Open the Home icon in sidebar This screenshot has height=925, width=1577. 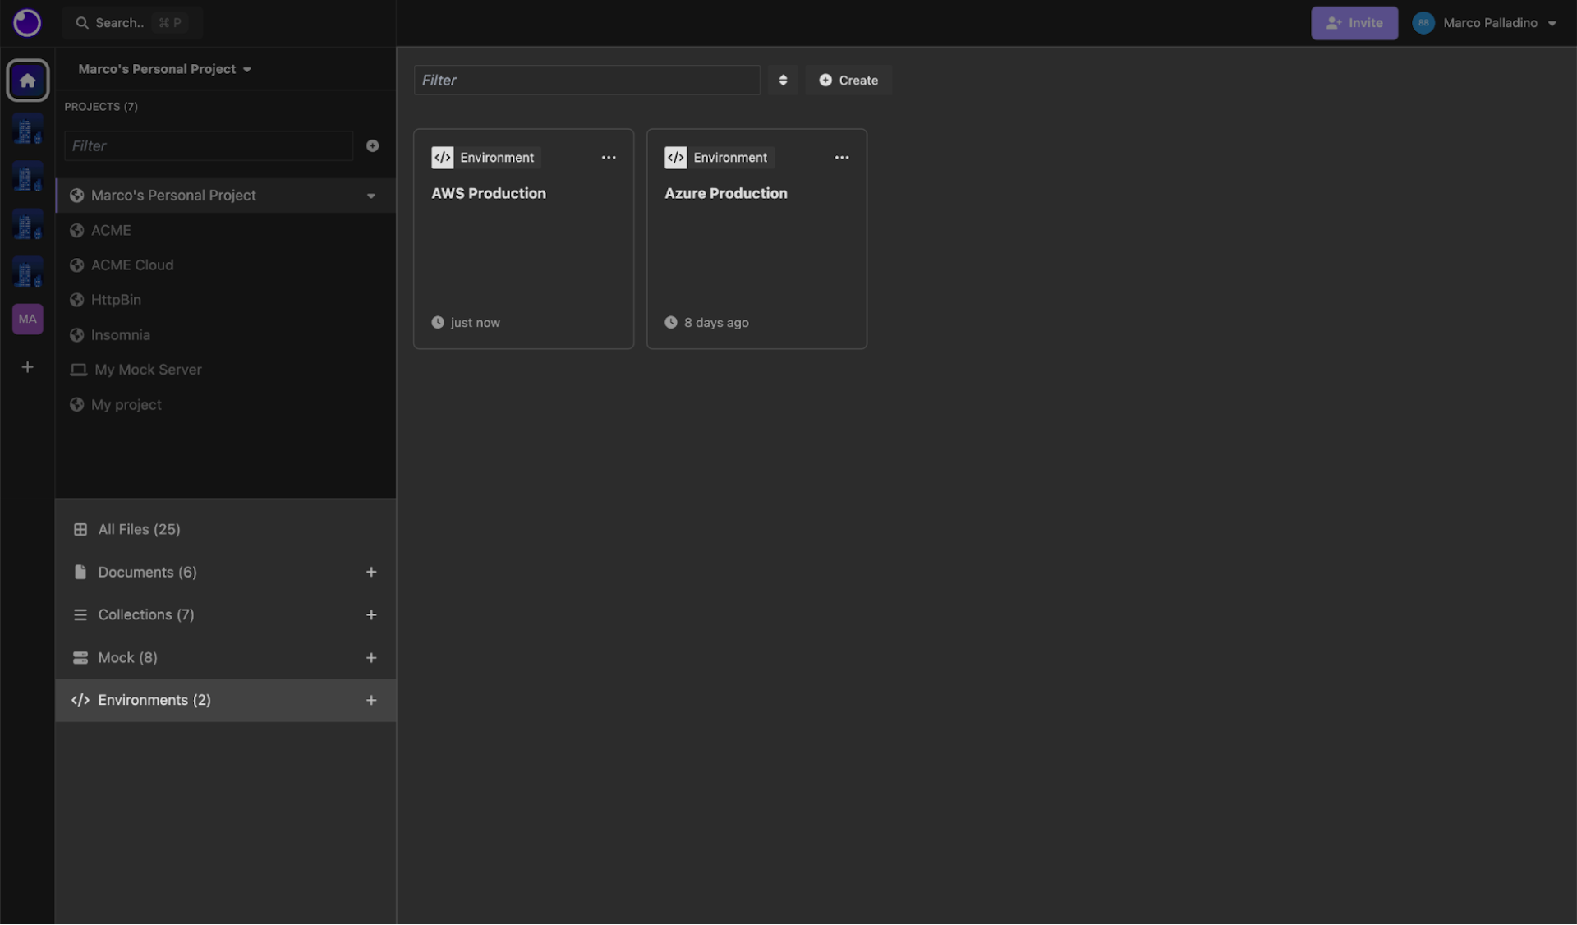point(28,81)
